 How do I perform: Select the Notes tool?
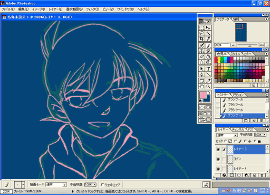tap(201, 81)
